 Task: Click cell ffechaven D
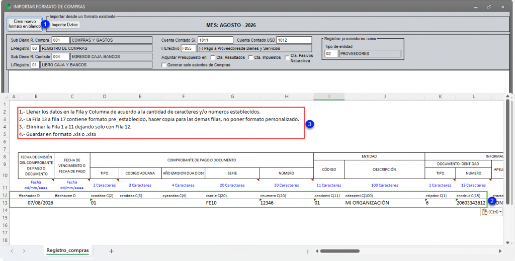72,196
